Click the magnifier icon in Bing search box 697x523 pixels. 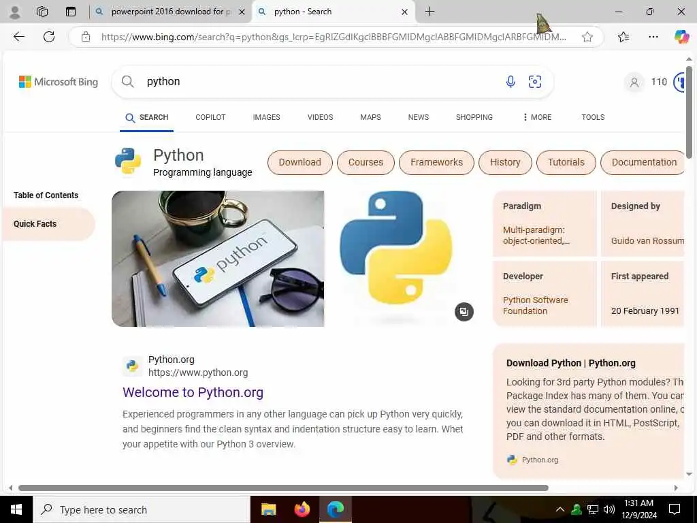pos(127,82)
